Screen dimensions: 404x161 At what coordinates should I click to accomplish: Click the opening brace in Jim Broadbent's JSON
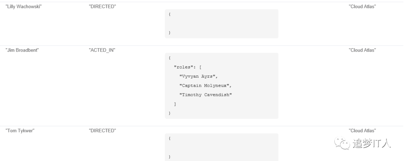[169, 58]
